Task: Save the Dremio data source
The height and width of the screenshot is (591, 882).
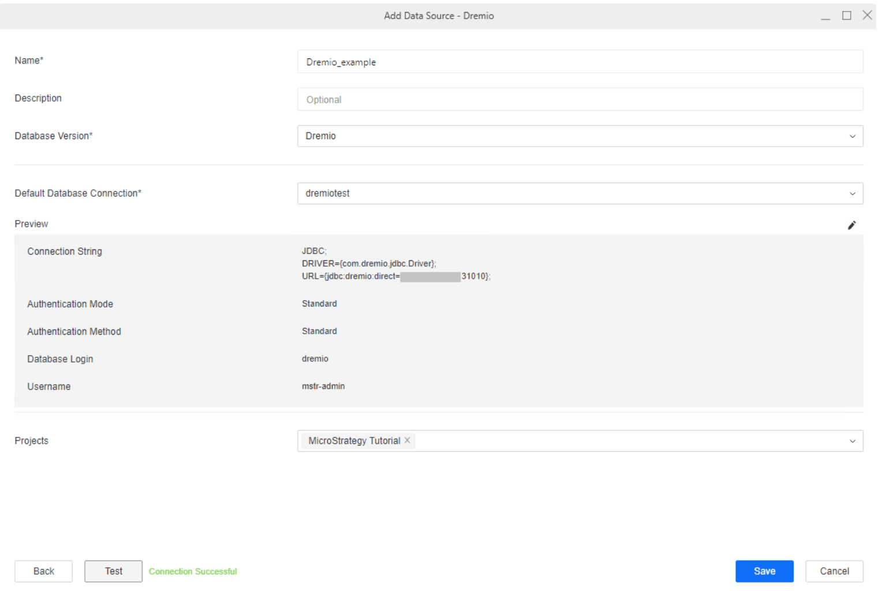Action: click(764, 571)
